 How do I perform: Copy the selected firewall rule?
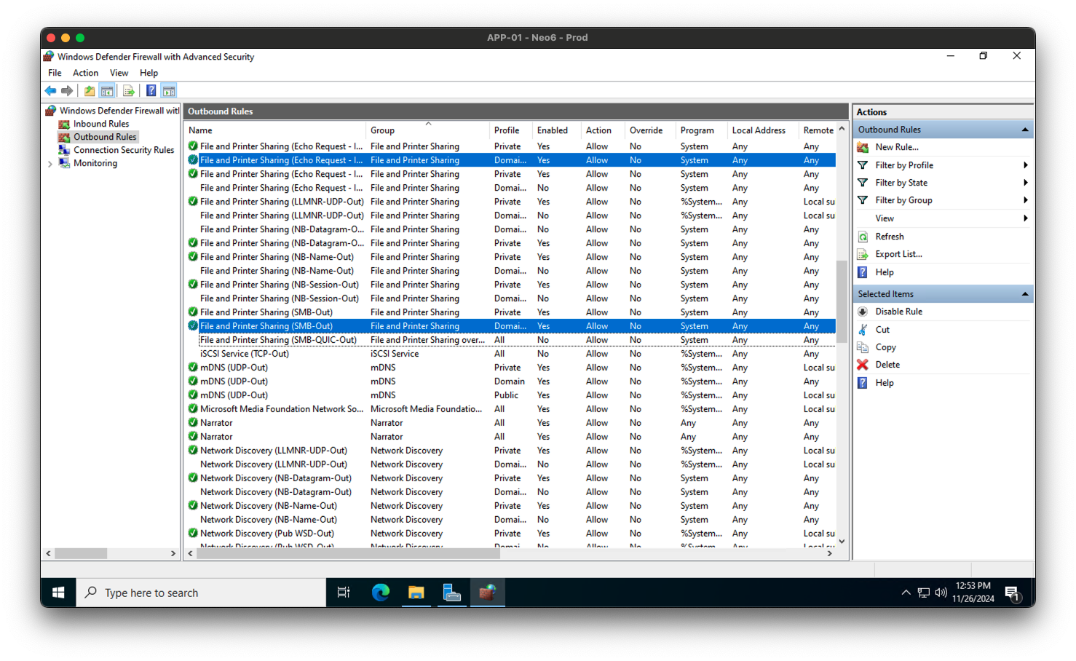885,347
